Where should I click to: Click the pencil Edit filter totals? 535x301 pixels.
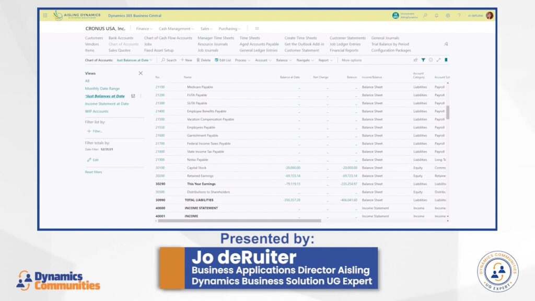tap(93, 160)
